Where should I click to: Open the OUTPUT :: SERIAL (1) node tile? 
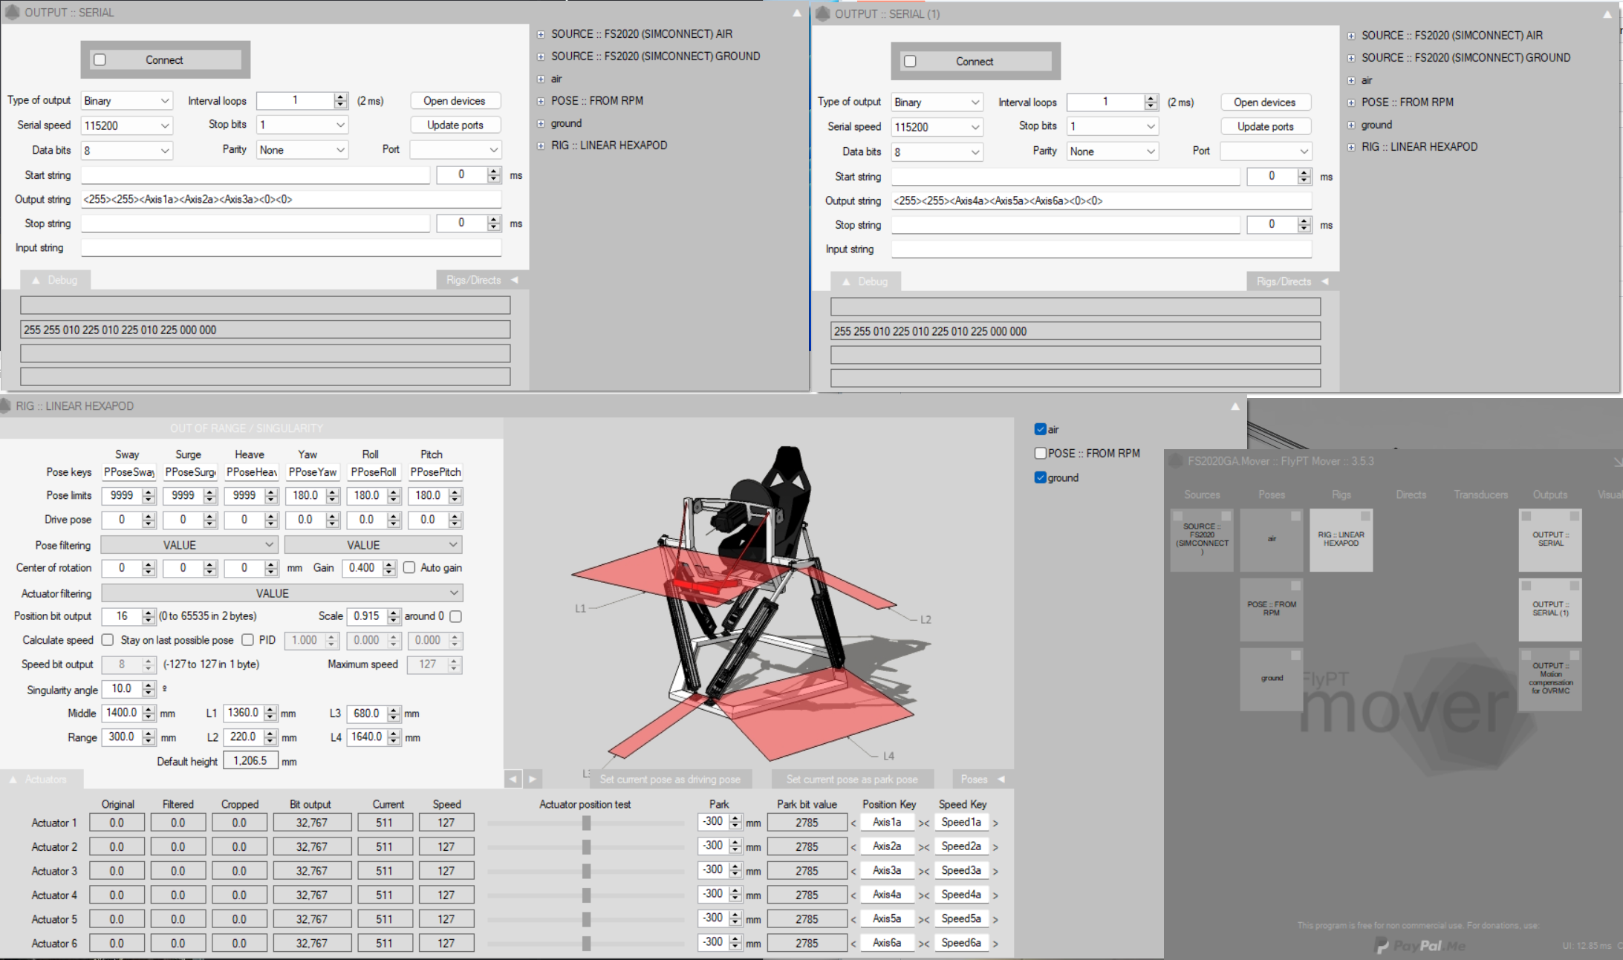tap(1550, 609)
